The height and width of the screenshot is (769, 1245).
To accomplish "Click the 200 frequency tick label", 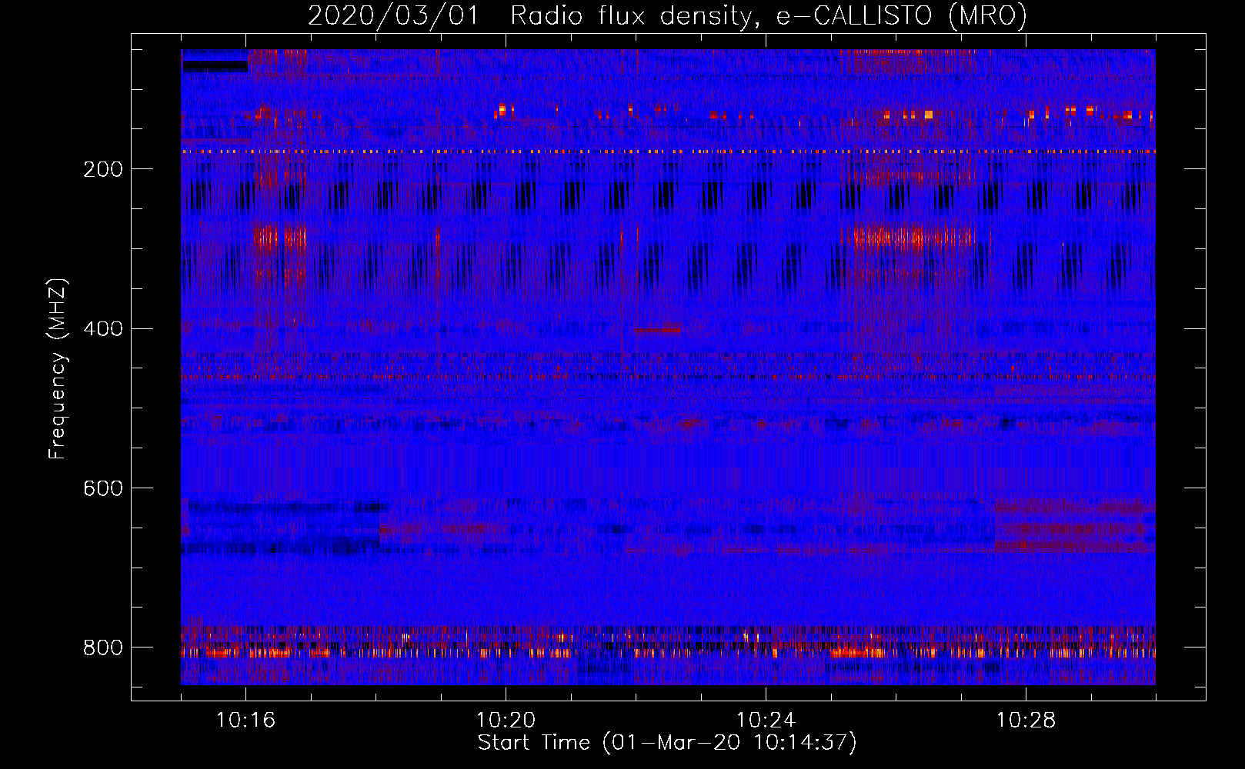I will coord(103,169).
